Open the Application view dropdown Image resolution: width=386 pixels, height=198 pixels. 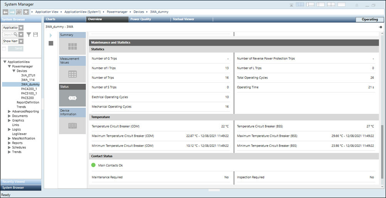click(21, 28)
